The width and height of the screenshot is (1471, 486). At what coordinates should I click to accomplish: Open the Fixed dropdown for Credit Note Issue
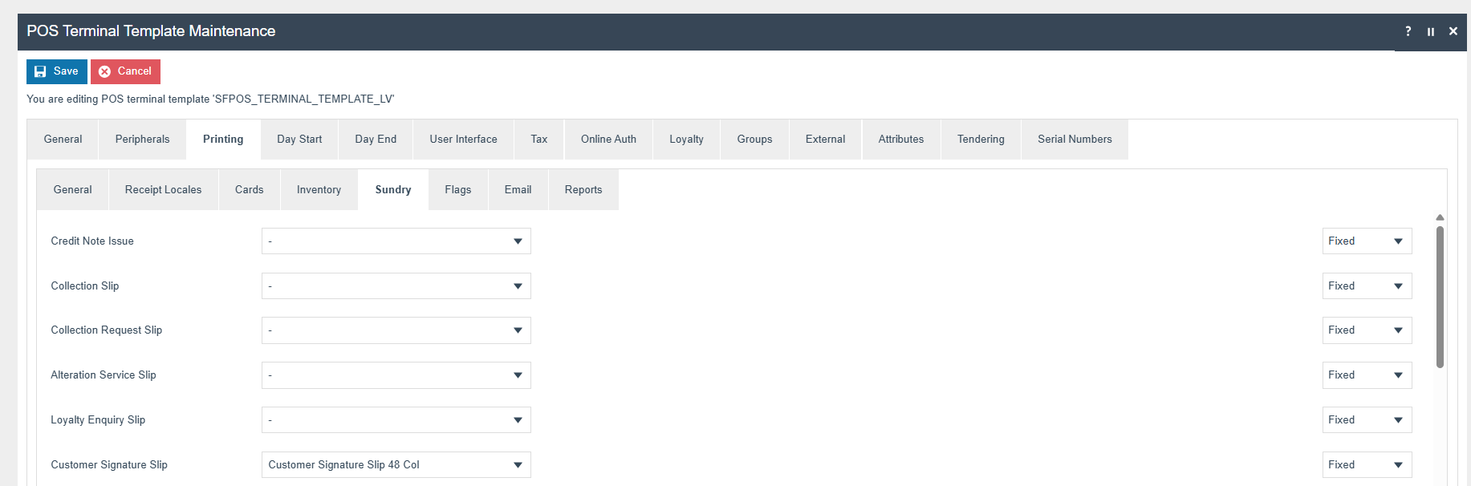point(1366,241)
